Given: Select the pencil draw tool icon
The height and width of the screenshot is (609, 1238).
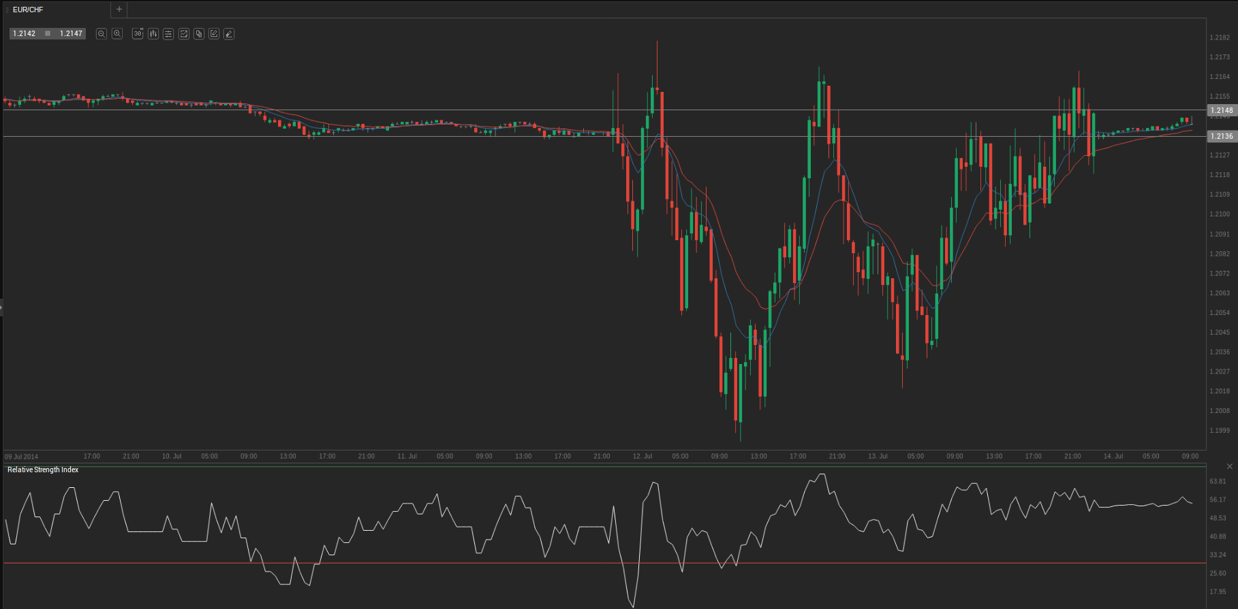Looking at the screenshot, I should [x=229, y=33].
